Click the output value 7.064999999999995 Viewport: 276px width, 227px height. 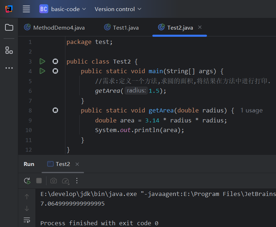click(x=73, y=204)
